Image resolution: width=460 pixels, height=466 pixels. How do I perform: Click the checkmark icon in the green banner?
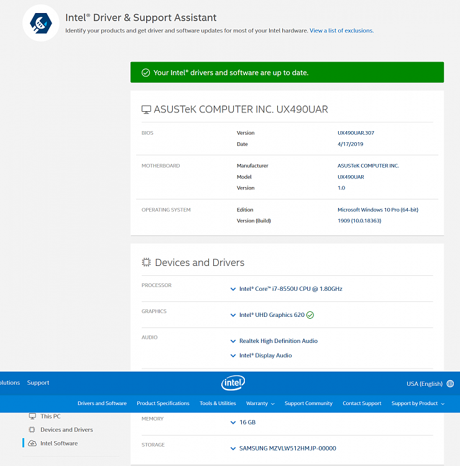[145, 73]
